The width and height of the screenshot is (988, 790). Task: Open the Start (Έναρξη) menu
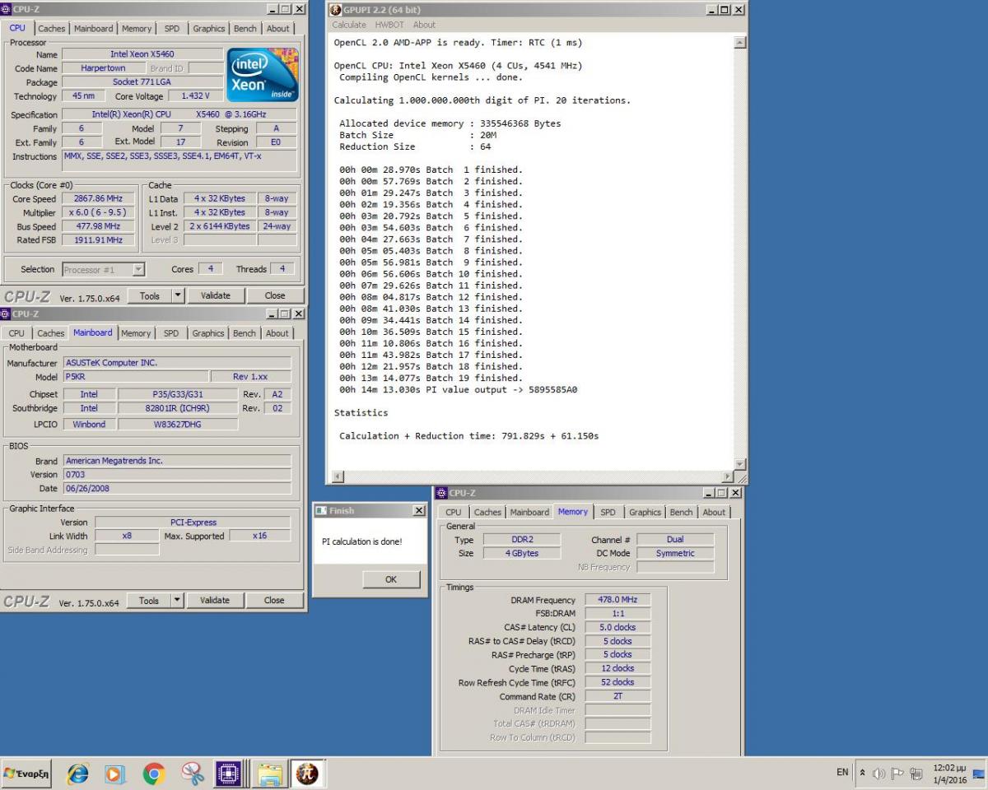[x=26, y=773]
